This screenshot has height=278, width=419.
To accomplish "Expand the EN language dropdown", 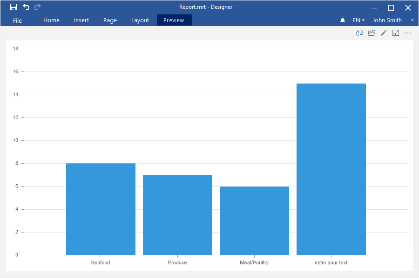I will pyautogui.click(x=358, y=20).
